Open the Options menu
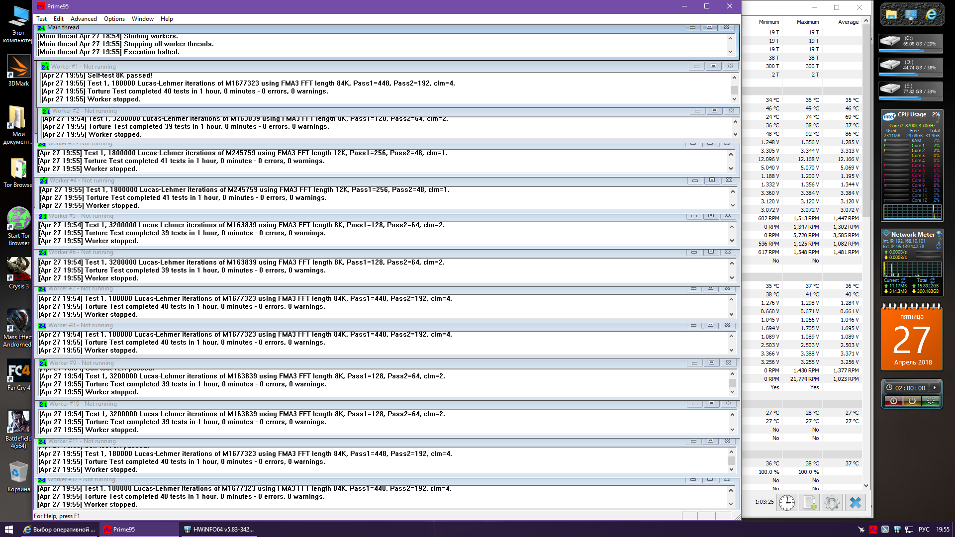955x537 pixels. (114, 19)
